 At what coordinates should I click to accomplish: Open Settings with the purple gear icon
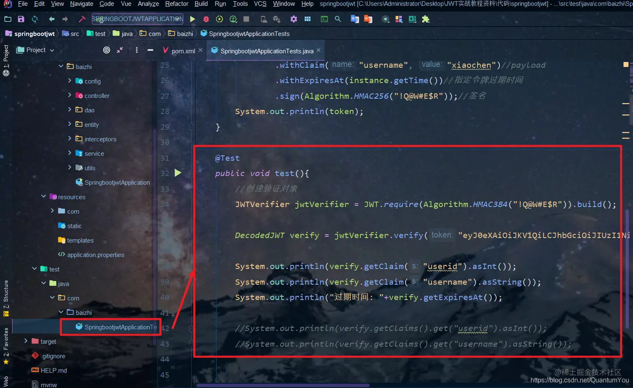click(294, 19)
